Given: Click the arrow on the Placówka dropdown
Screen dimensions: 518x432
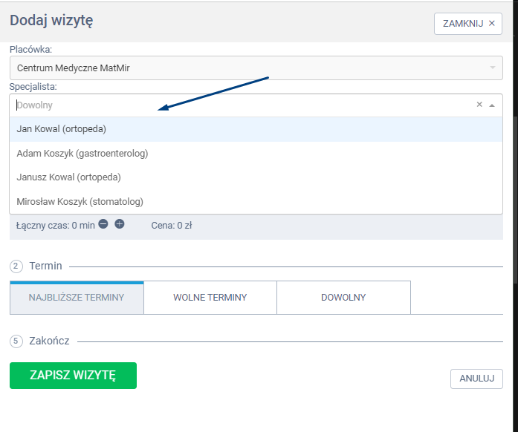Looking at the screenshot, I should [491, 68].
